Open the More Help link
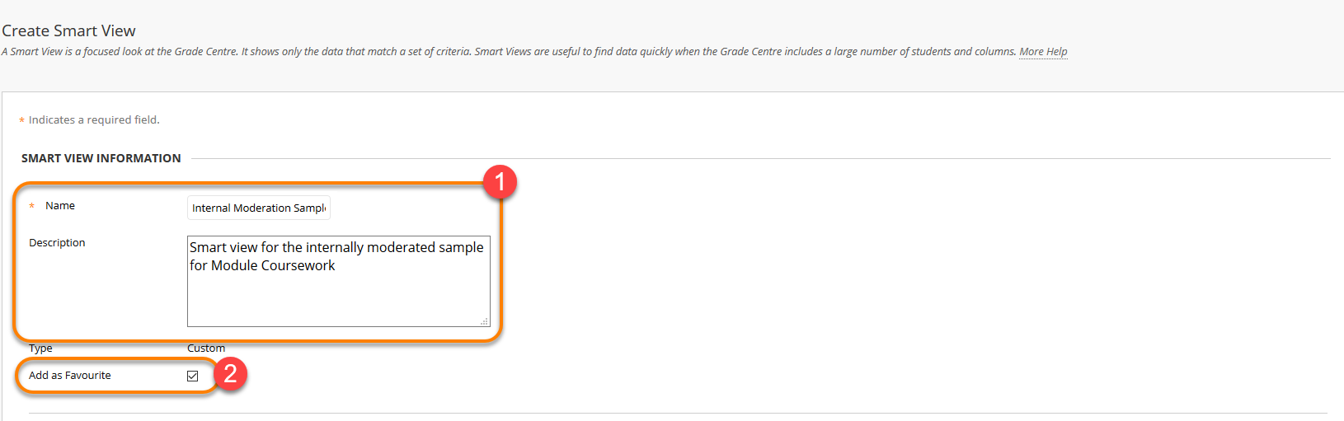1344x421 pixels. click(x=1043, y=51)
